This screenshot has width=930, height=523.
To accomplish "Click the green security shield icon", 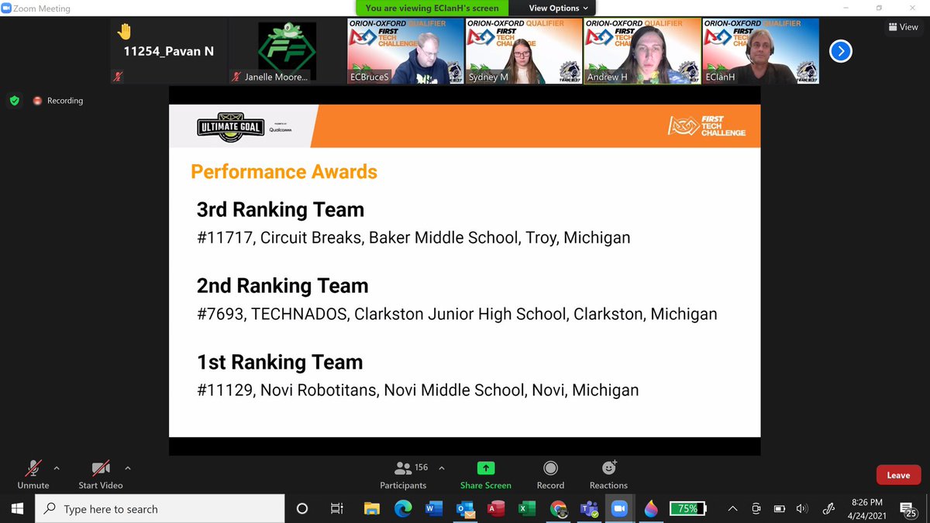I will pyautogui.click(x=15, y=101).
